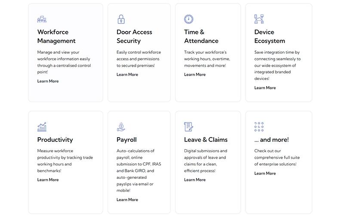Click the Device Ecosystem network icon
Screen dimensions: 344x215
259,19
